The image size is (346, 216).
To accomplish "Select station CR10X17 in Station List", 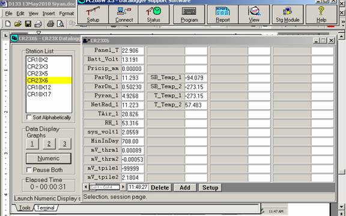I will click(x=49, y=94).
